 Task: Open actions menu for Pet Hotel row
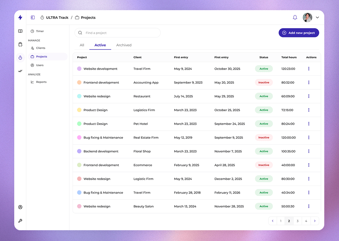coord(309,124)
